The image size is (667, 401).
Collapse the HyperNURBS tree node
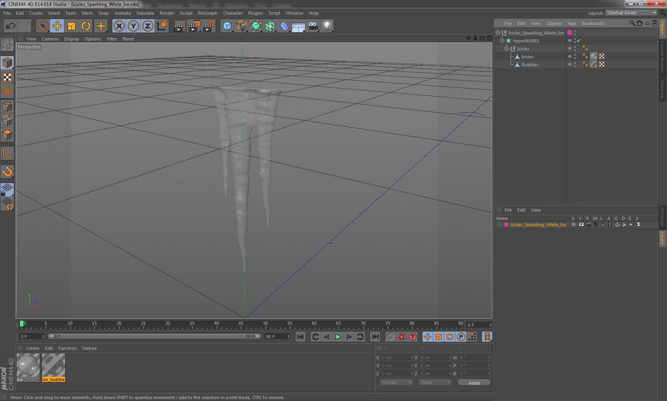pyautogui.click(x=502, y=41)
